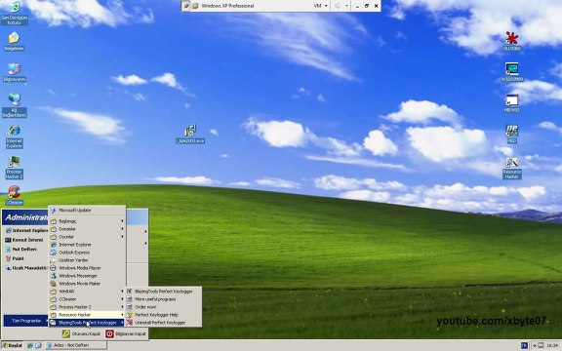Screen dimensions: 562x351
Task: Select Process Hacker 2 desktop shortcut
Action: (x=14, y=168)
